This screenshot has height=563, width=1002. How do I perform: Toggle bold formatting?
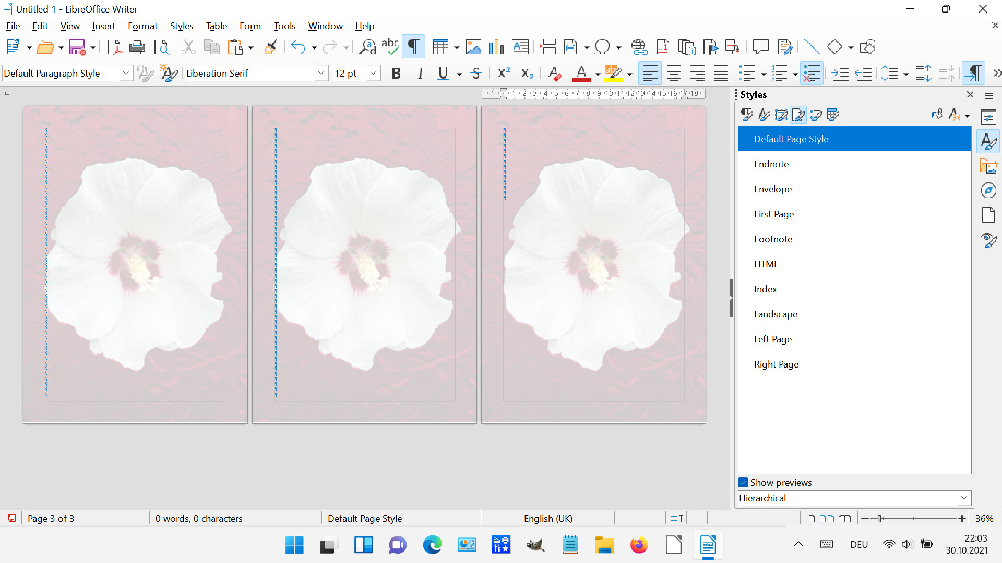click(396, 73)
